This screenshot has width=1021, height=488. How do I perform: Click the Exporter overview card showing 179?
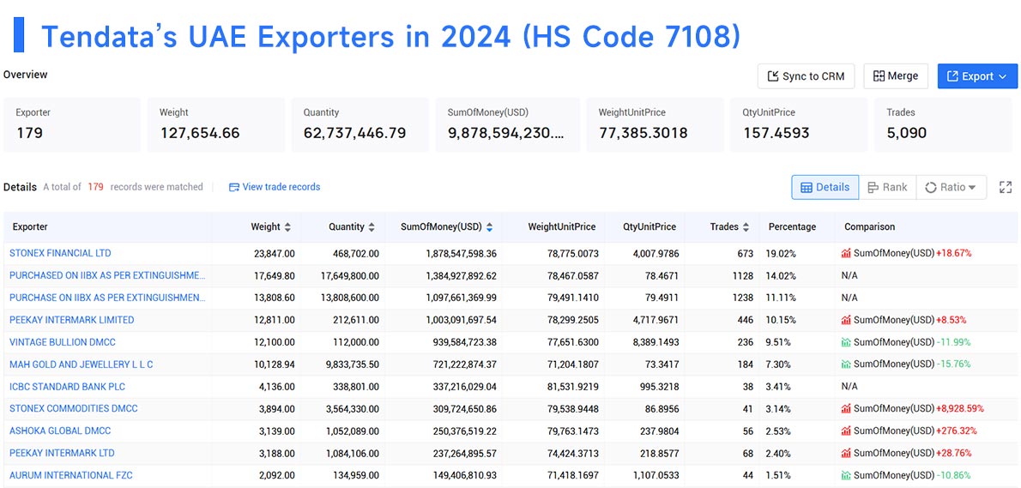pyautogui.click(x=71, y=124)
